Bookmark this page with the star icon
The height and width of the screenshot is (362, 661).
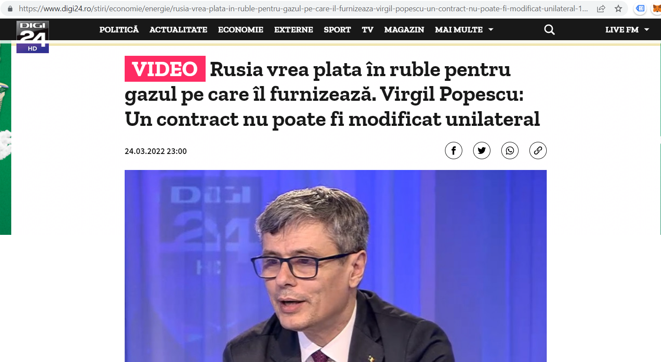[618, 9]
